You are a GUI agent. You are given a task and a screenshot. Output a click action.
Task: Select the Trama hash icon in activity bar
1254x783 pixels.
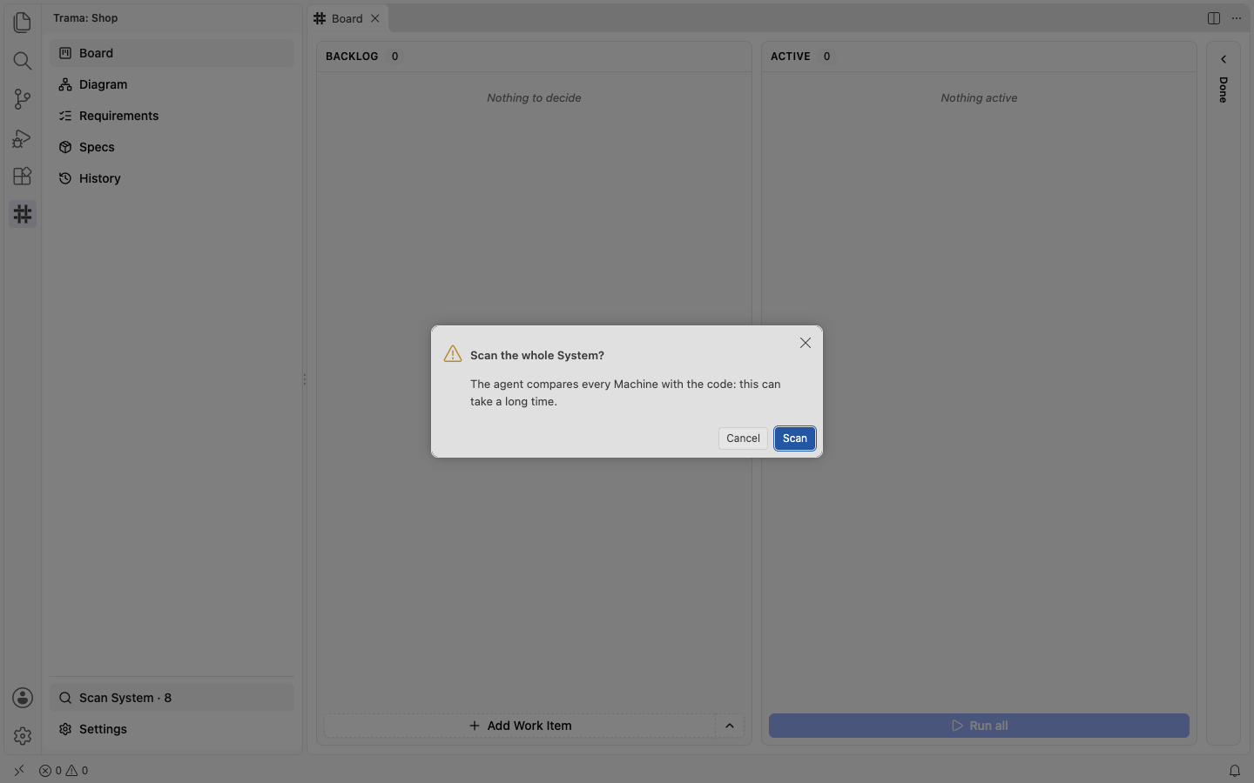coord(23,214)
